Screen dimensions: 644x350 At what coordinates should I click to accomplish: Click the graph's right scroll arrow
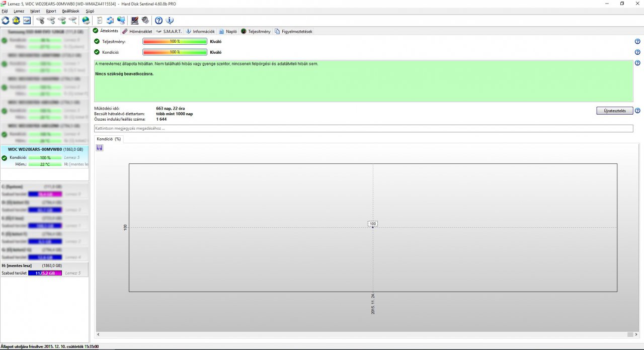(x=636, y=334)
